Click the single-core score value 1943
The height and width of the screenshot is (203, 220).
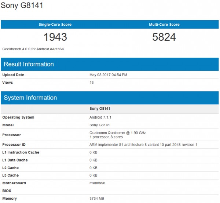(x=55, y=37)
